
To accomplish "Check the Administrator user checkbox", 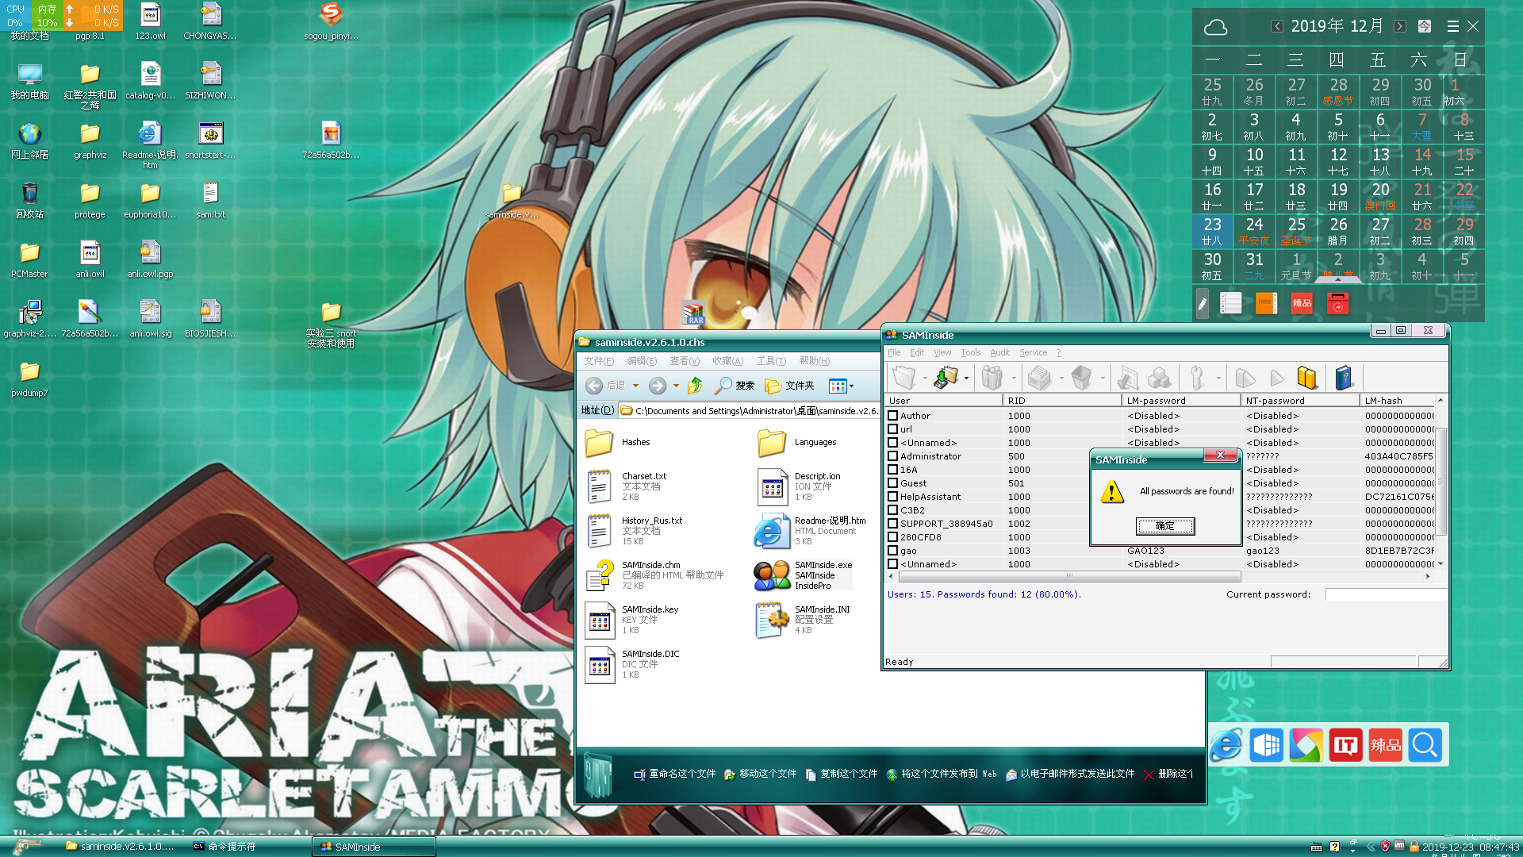I will coord(892,456).
